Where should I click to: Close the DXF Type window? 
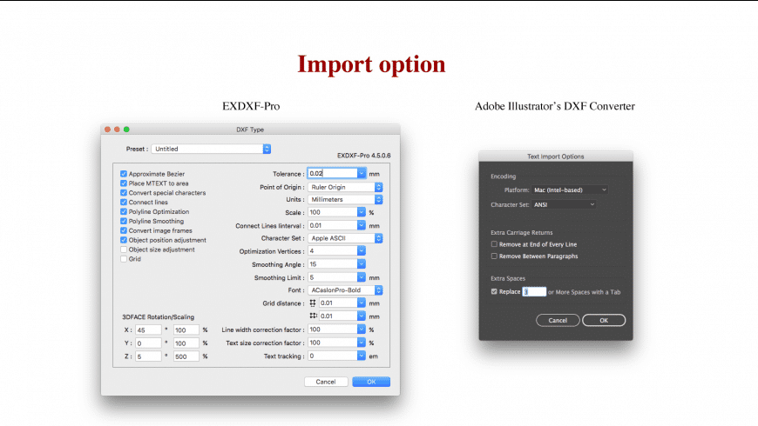[108, 130]
